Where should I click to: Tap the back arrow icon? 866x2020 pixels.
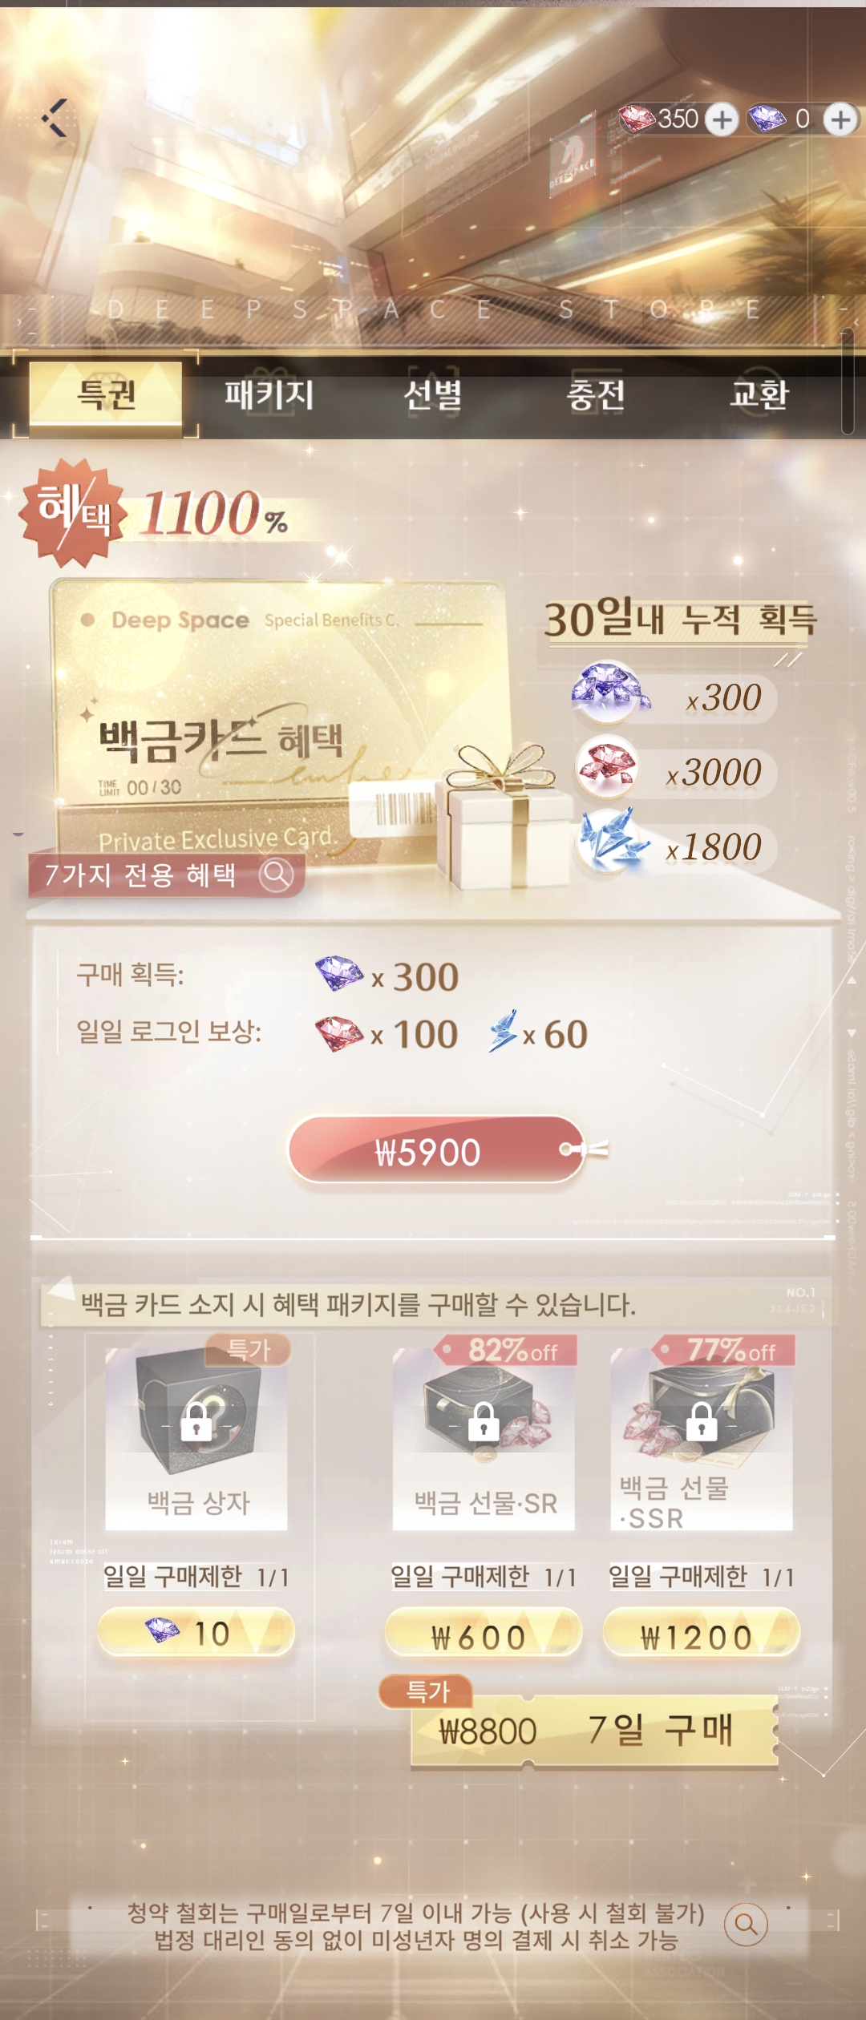pos(55,119)
